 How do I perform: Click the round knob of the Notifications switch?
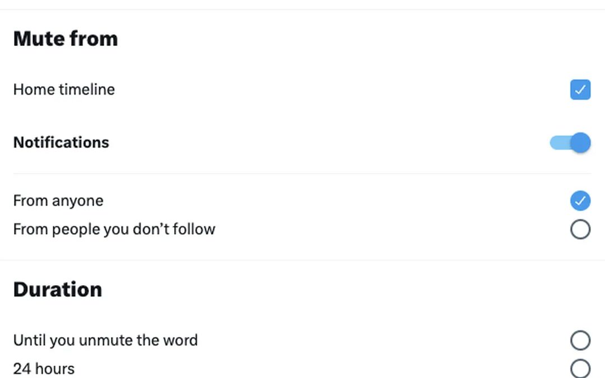[x=581, y=143]
